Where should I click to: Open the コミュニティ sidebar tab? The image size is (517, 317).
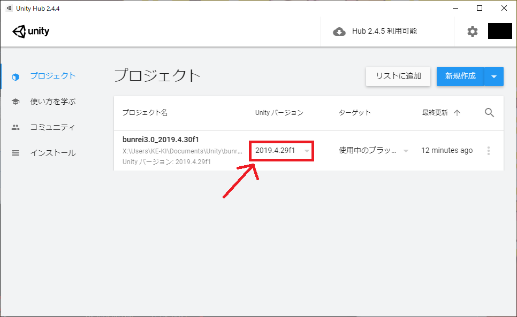pyautogui.click(x=52, y=127)
